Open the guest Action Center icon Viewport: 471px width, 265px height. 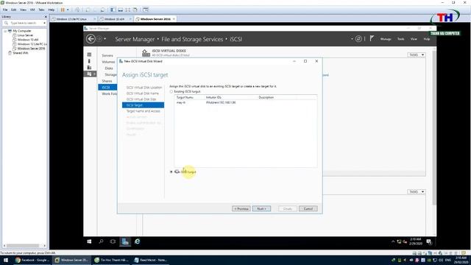[x=429, y=241]
